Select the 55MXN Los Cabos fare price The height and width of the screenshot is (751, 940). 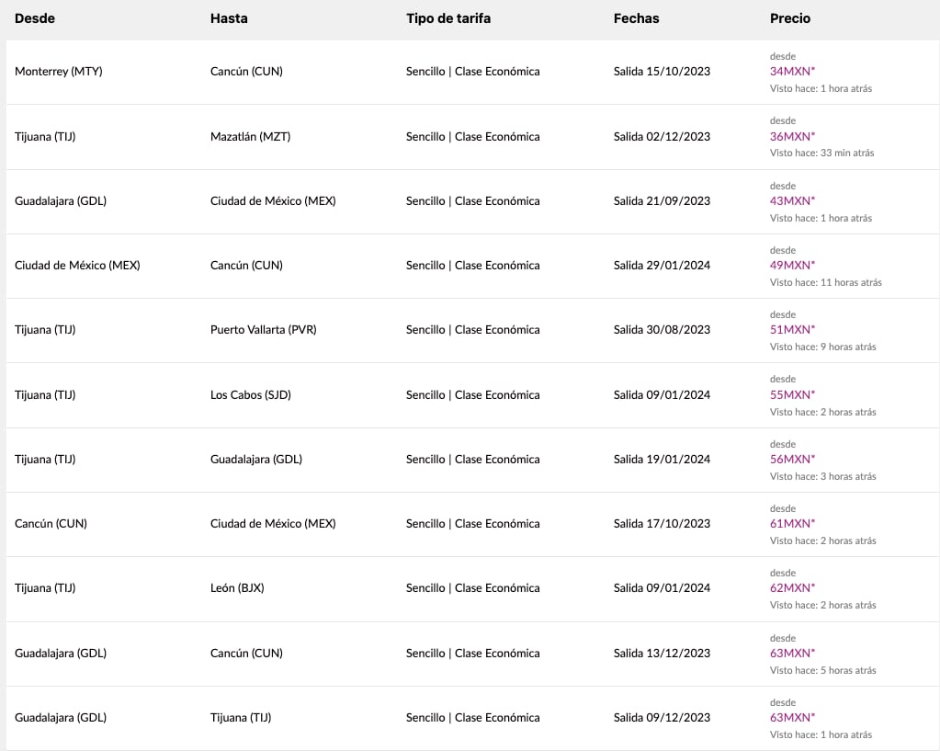792,394
